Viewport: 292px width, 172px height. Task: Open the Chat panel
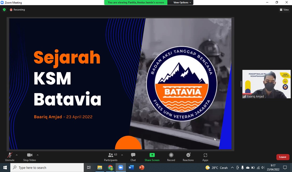point(133,157)
